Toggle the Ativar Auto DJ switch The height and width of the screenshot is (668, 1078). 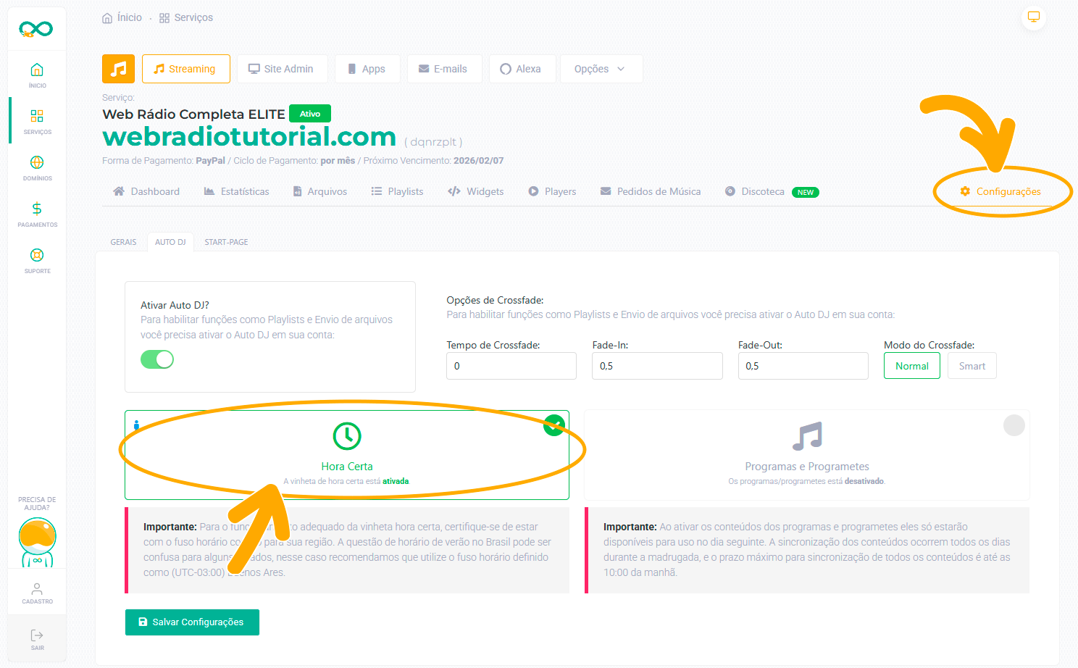157,359
